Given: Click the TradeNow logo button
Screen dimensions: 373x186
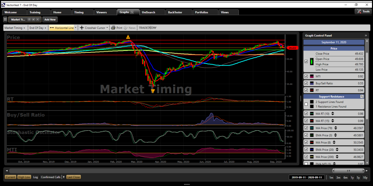Looking at the screenshot, I should (147, 28).
